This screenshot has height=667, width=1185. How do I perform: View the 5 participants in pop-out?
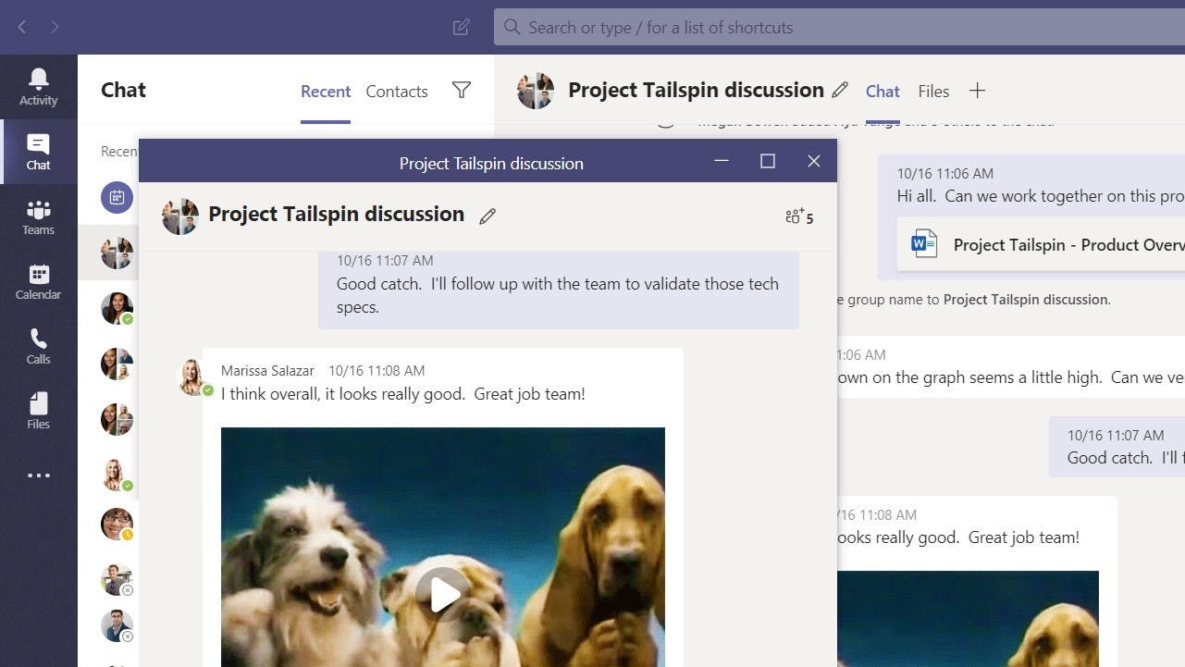pos(799,216)
